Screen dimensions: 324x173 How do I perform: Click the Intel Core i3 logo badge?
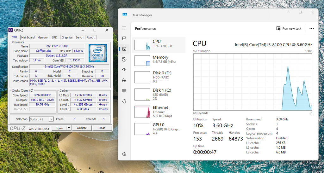pos(98,53)
